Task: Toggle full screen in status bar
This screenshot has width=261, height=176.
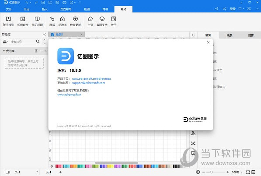Action: [x=248, y=172]
